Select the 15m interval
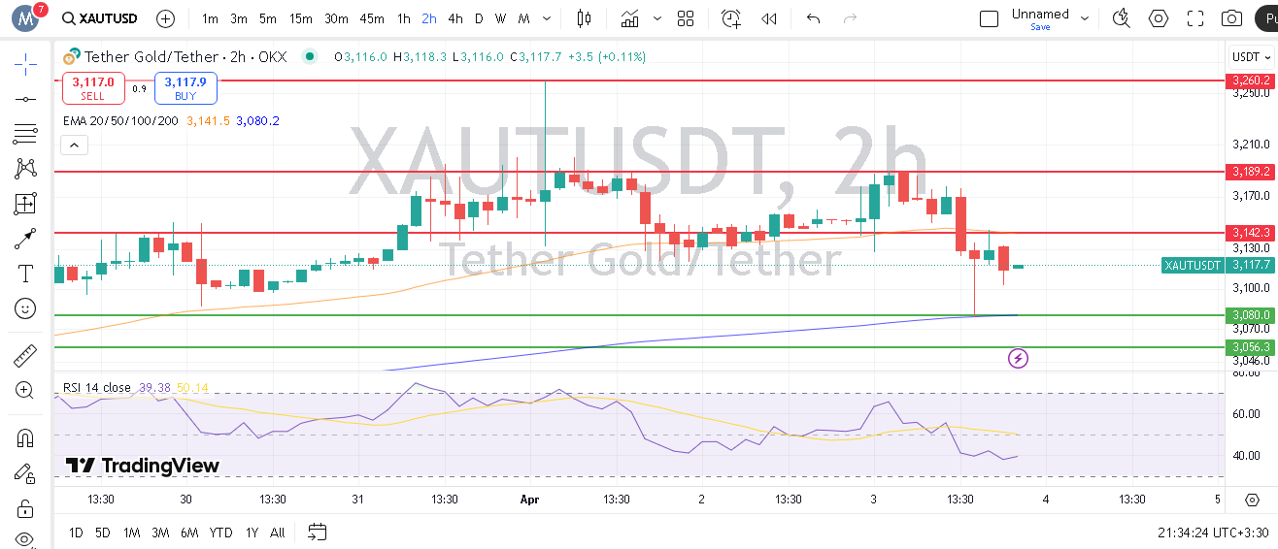This screenshot has height=549, width=1278. (301, 18)
